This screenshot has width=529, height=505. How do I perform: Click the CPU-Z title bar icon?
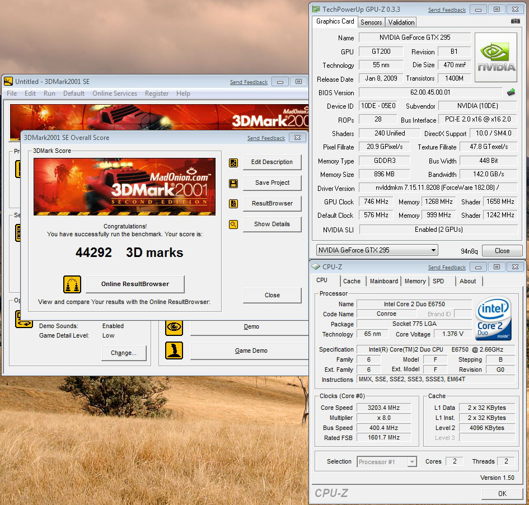click(316, 266)
